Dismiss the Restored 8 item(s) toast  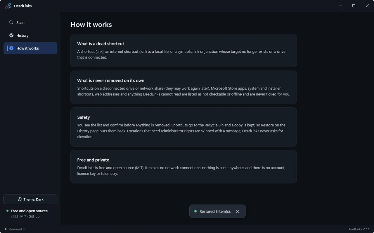pos(238,211)
